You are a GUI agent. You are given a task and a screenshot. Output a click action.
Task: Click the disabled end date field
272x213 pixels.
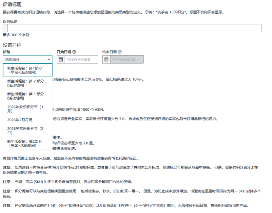coord(128,59)
